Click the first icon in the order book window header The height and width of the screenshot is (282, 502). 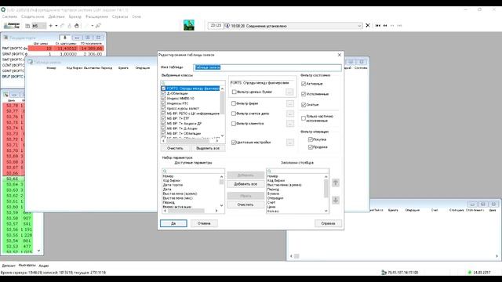(x=5, y=95)
